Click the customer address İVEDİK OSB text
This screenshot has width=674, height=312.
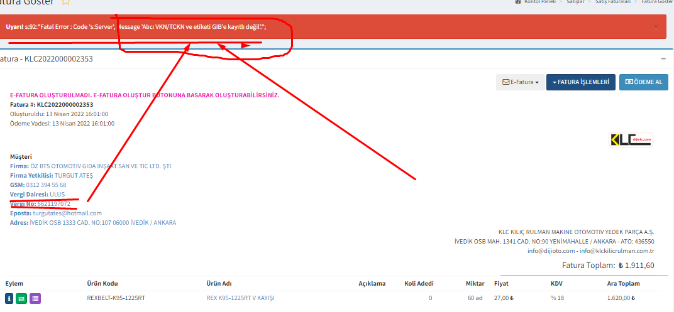tap(102, 223)
